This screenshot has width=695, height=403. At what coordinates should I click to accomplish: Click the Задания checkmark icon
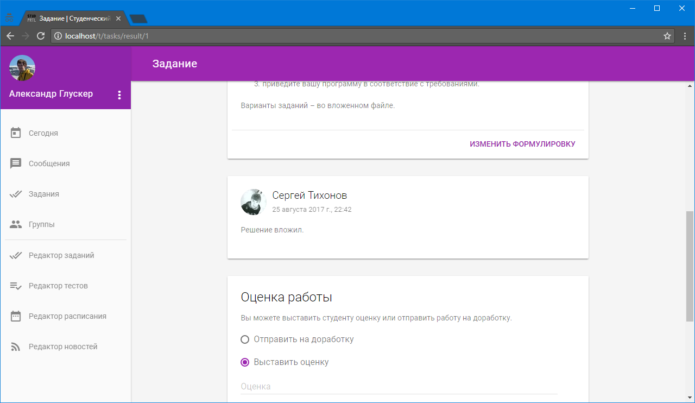tap(17, 193)
